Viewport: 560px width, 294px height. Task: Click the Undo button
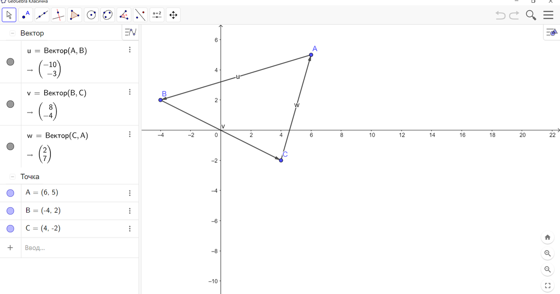pyautogui.click(x=499, y=15)
